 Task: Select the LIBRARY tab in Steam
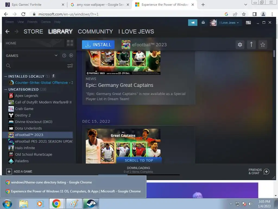tap(60, 32)
